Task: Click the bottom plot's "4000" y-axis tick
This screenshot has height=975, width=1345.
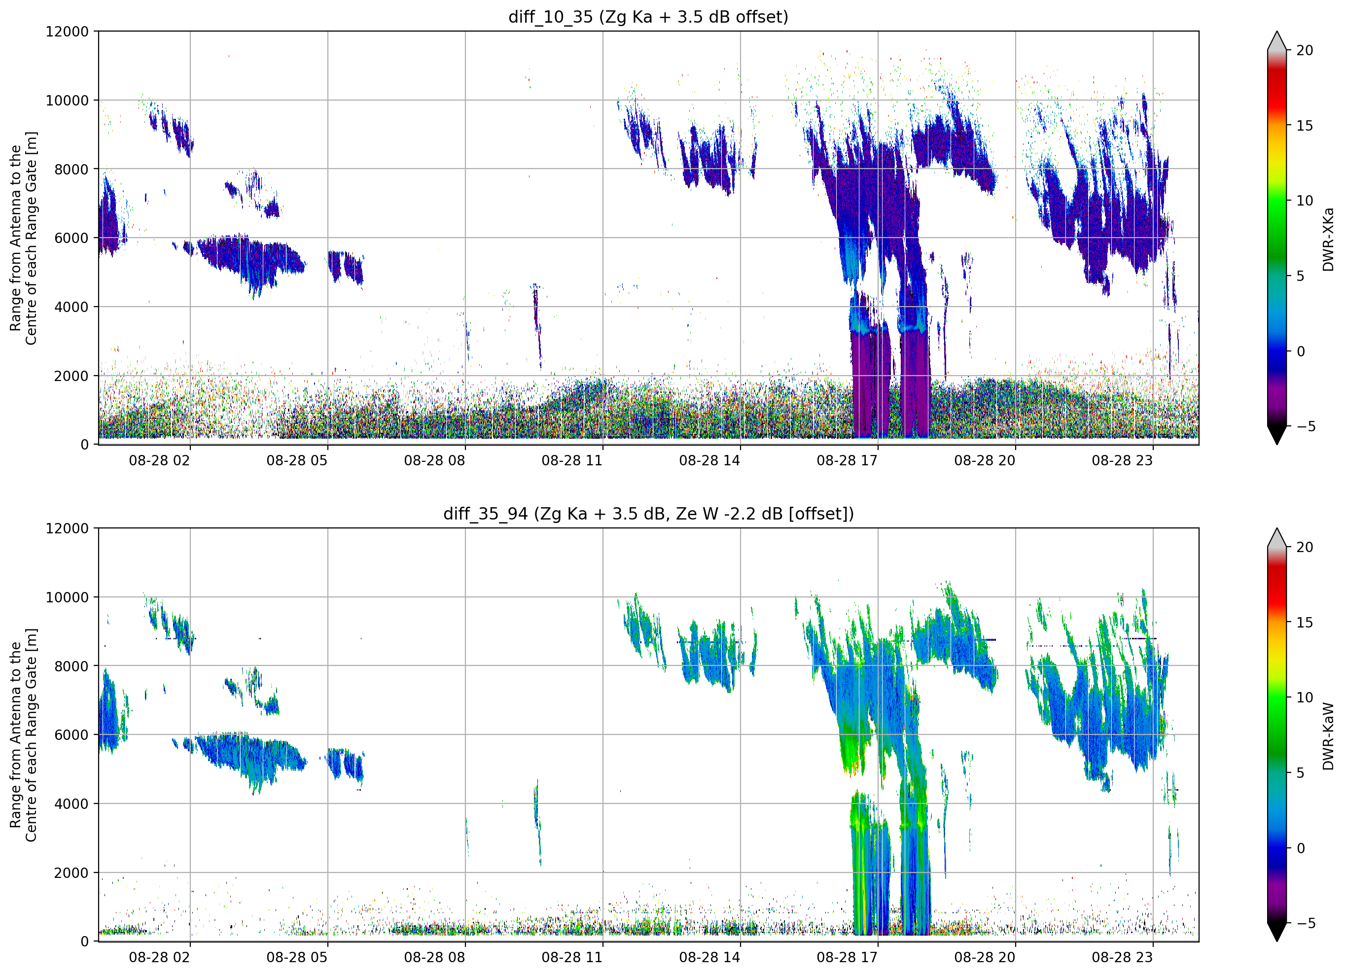Action: tap(71, 803)
